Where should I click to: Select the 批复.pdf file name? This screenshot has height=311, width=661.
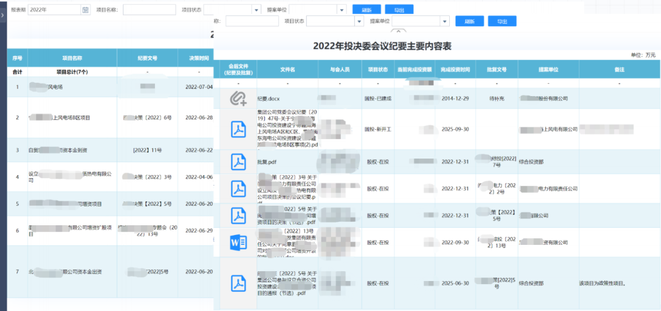267,162
